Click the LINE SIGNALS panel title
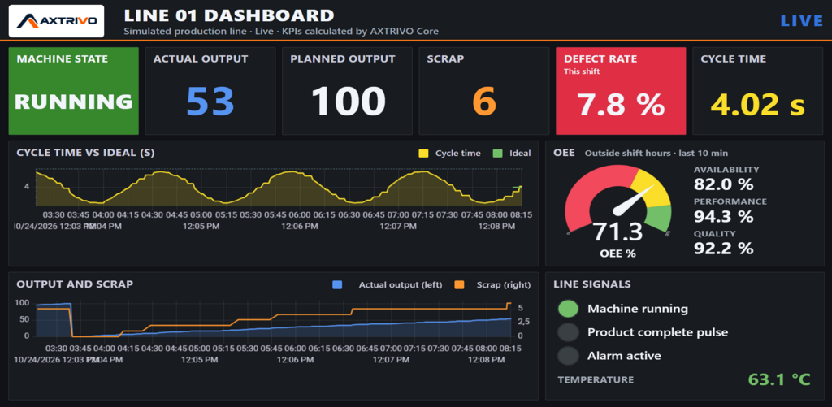 click(x=592, y=284)
